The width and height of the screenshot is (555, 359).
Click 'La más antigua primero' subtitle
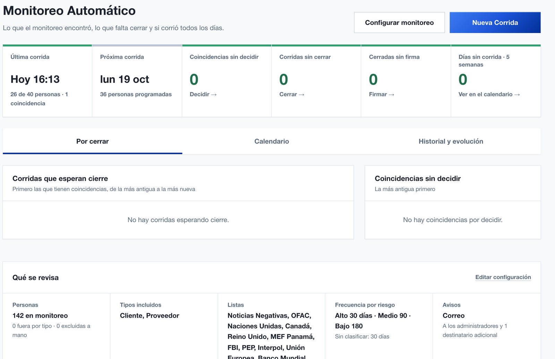click(x=405, y=189)
